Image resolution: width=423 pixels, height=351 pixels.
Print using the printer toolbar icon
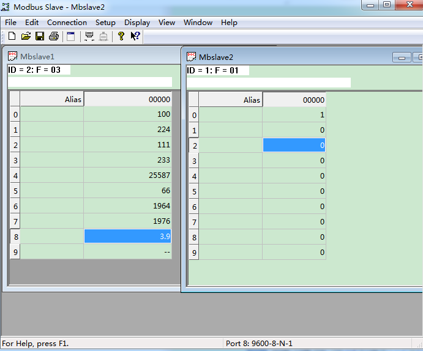tap(54, 36)
